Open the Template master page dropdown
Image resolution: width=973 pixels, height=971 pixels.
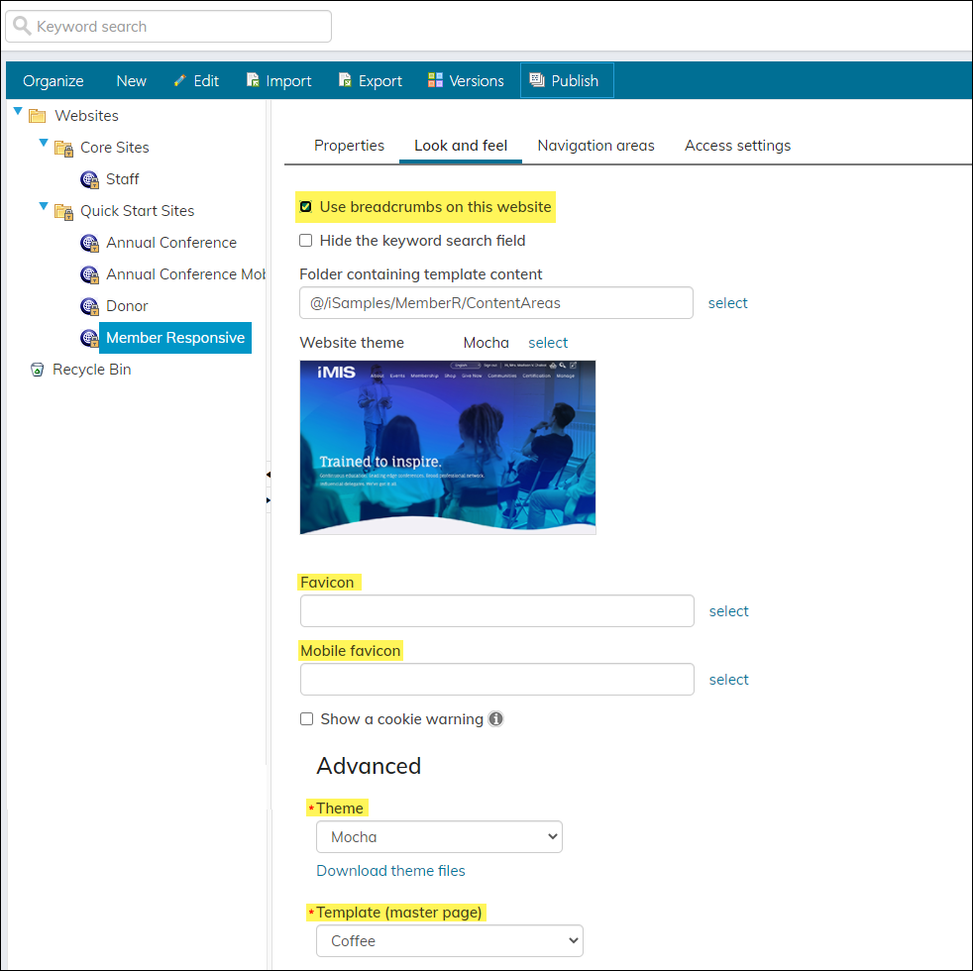[x=450, y=941]
